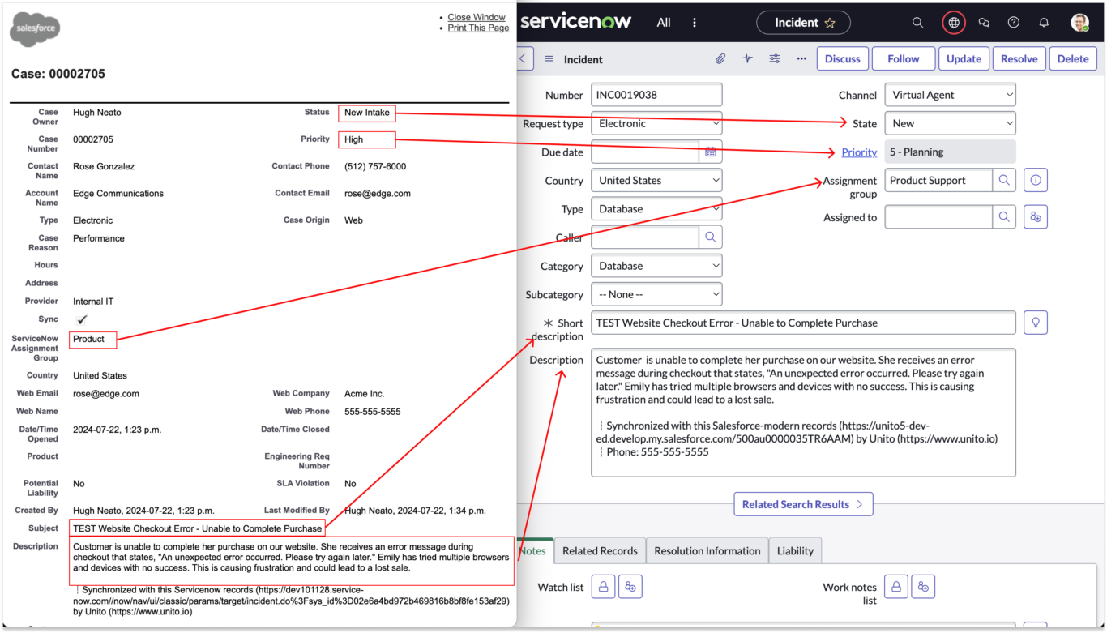Image resolution: width=1107 pixels, height=633 pixels.
Task: Open the vertical three-dot menu beside All
Action: pos(695,23)
